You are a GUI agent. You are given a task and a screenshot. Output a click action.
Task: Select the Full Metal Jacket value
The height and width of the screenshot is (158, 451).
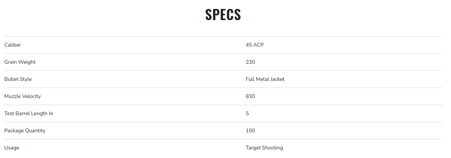(x=265, y=79)
